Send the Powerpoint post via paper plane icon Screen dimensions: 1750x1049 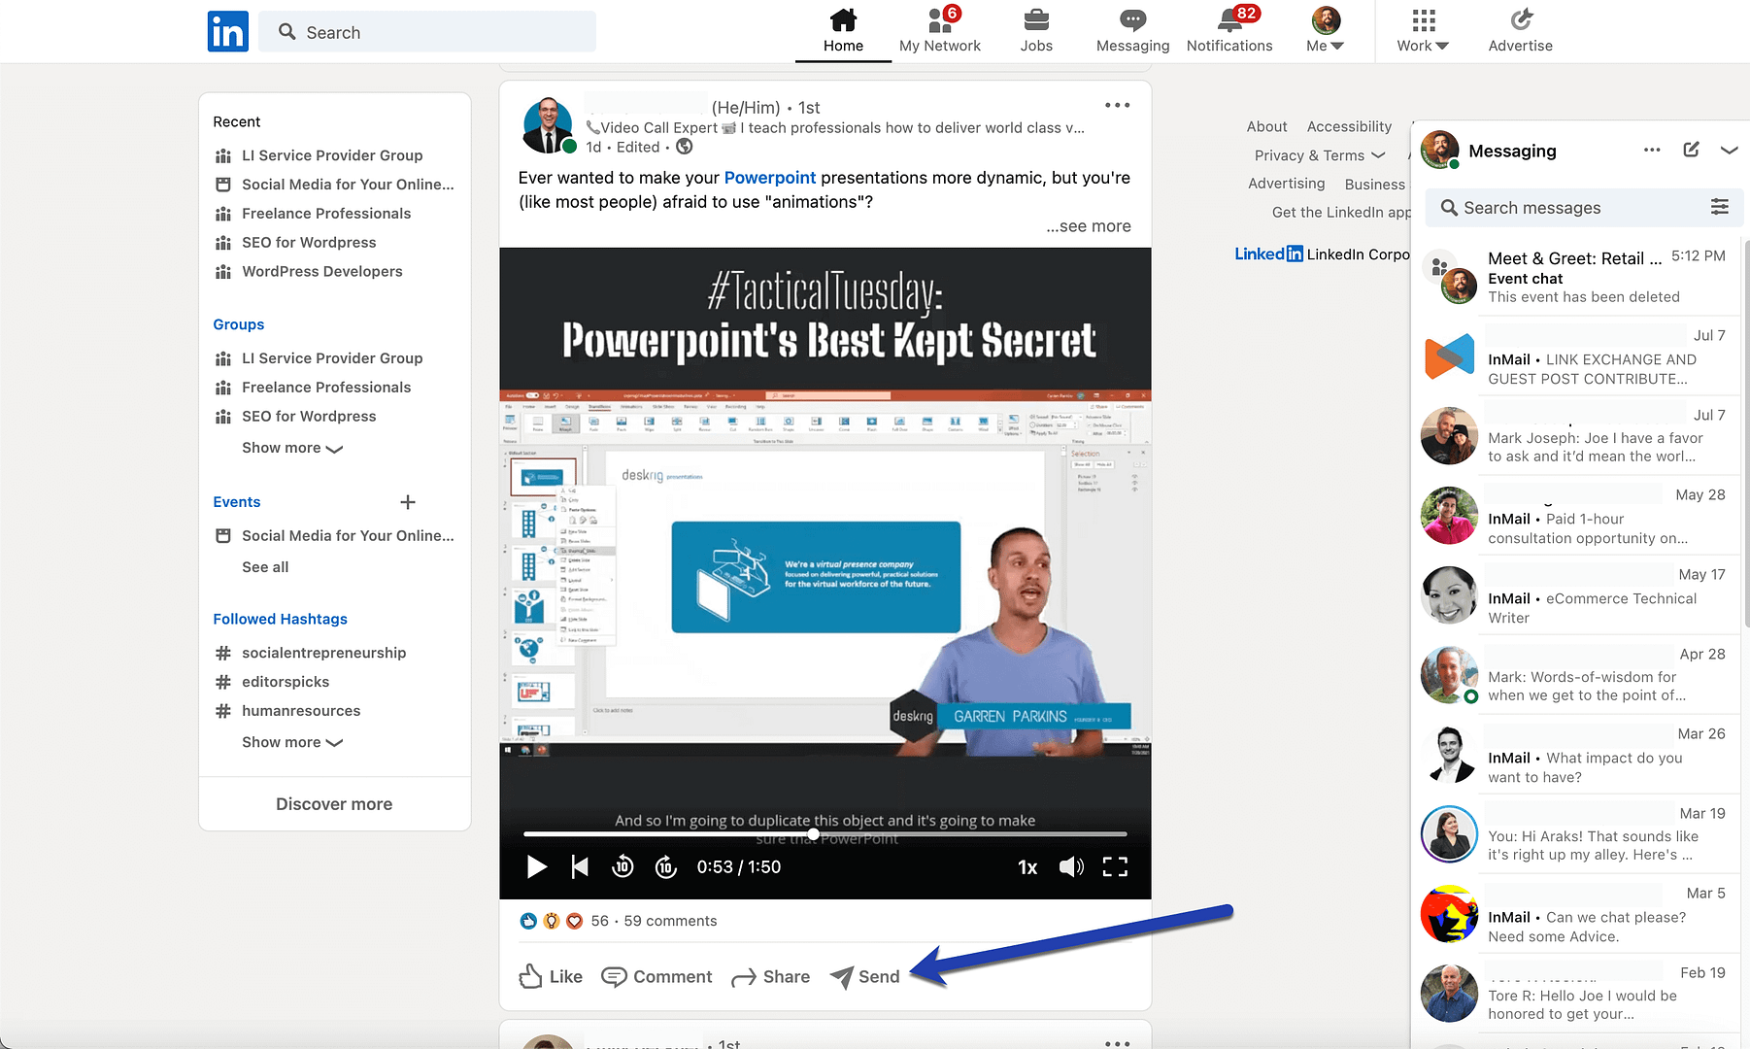click(864, 976)
